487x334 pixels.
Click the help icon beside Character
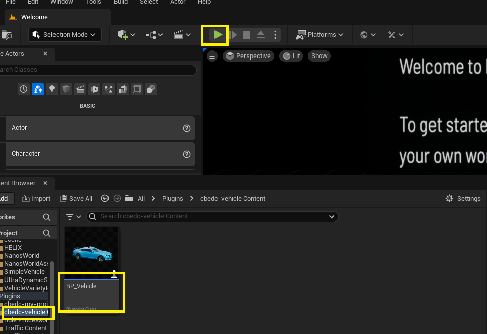tap(187, 154)
